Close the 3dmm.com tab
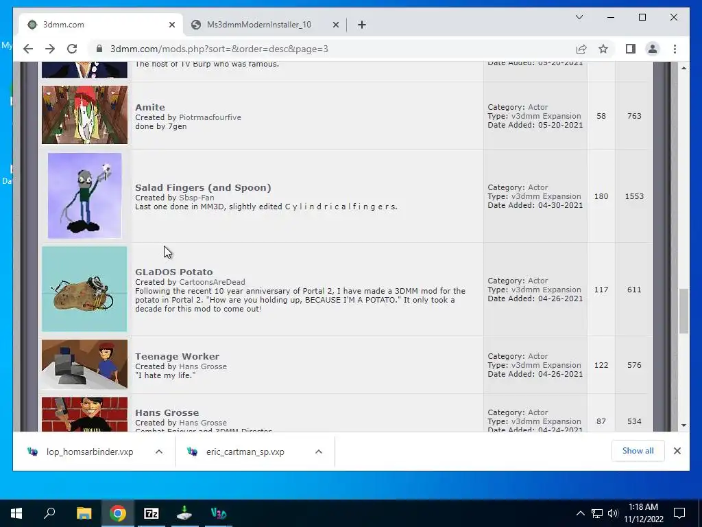This screenshot has width=702, height=527. [x=172, y=25]
